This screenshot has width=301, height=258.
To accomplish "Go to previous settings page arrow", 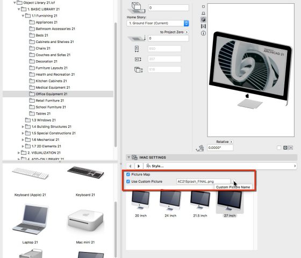I will (130, 166).
